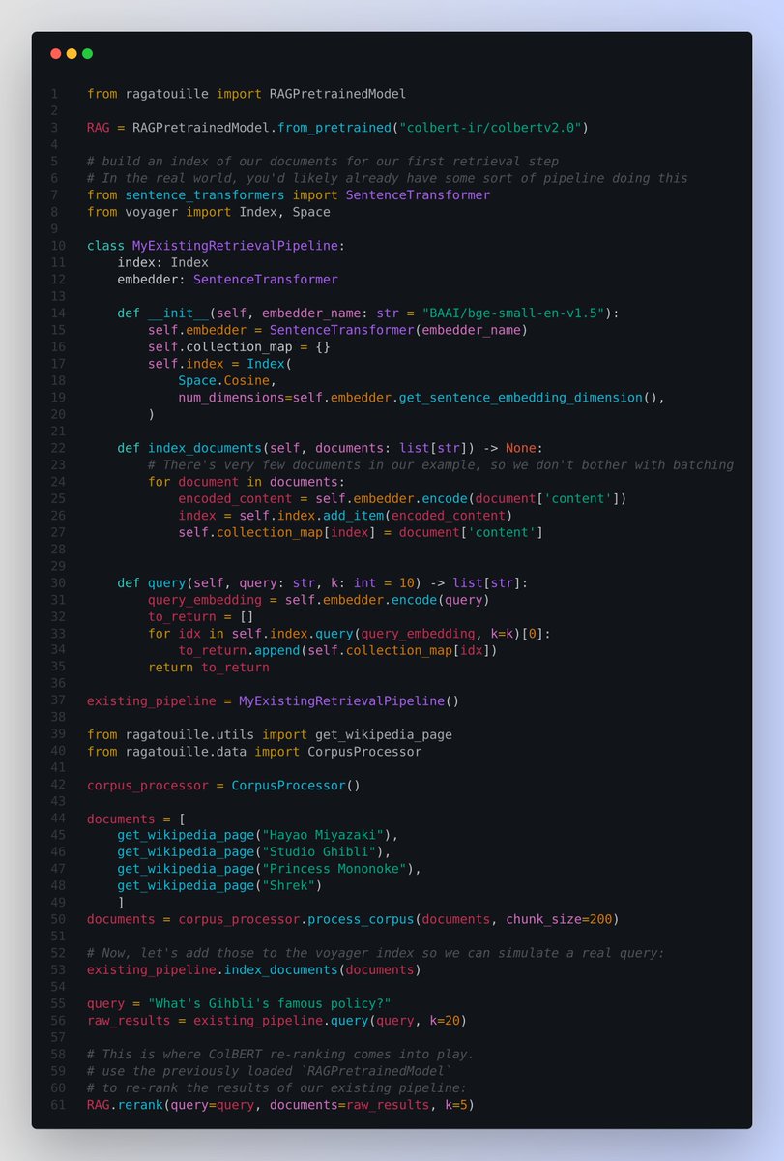This screenshot has width=784, height=1161.
Task: Click the string "Hayao Miyazaki"
Action: (327, 835)
